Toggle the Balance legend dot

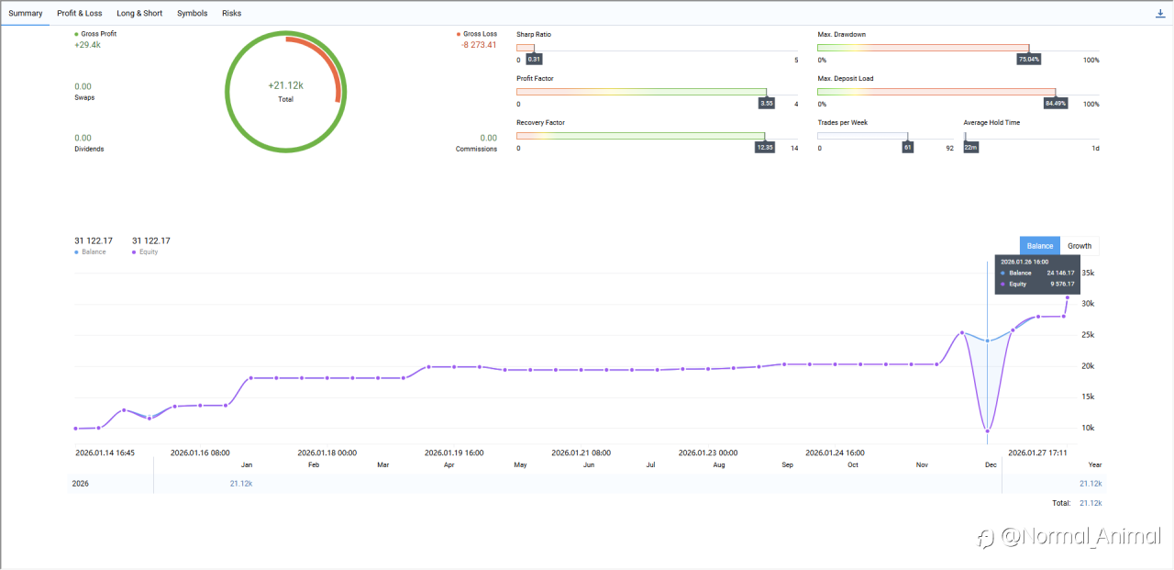click(77, 251)
